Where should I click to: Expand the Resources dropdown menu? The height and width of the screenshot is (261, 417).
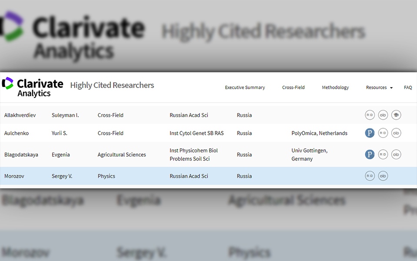379,87
